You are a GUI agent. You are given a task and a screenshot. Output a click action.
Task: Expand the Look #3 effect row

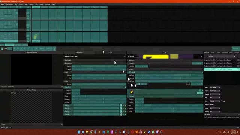click(x=64, y=111)
